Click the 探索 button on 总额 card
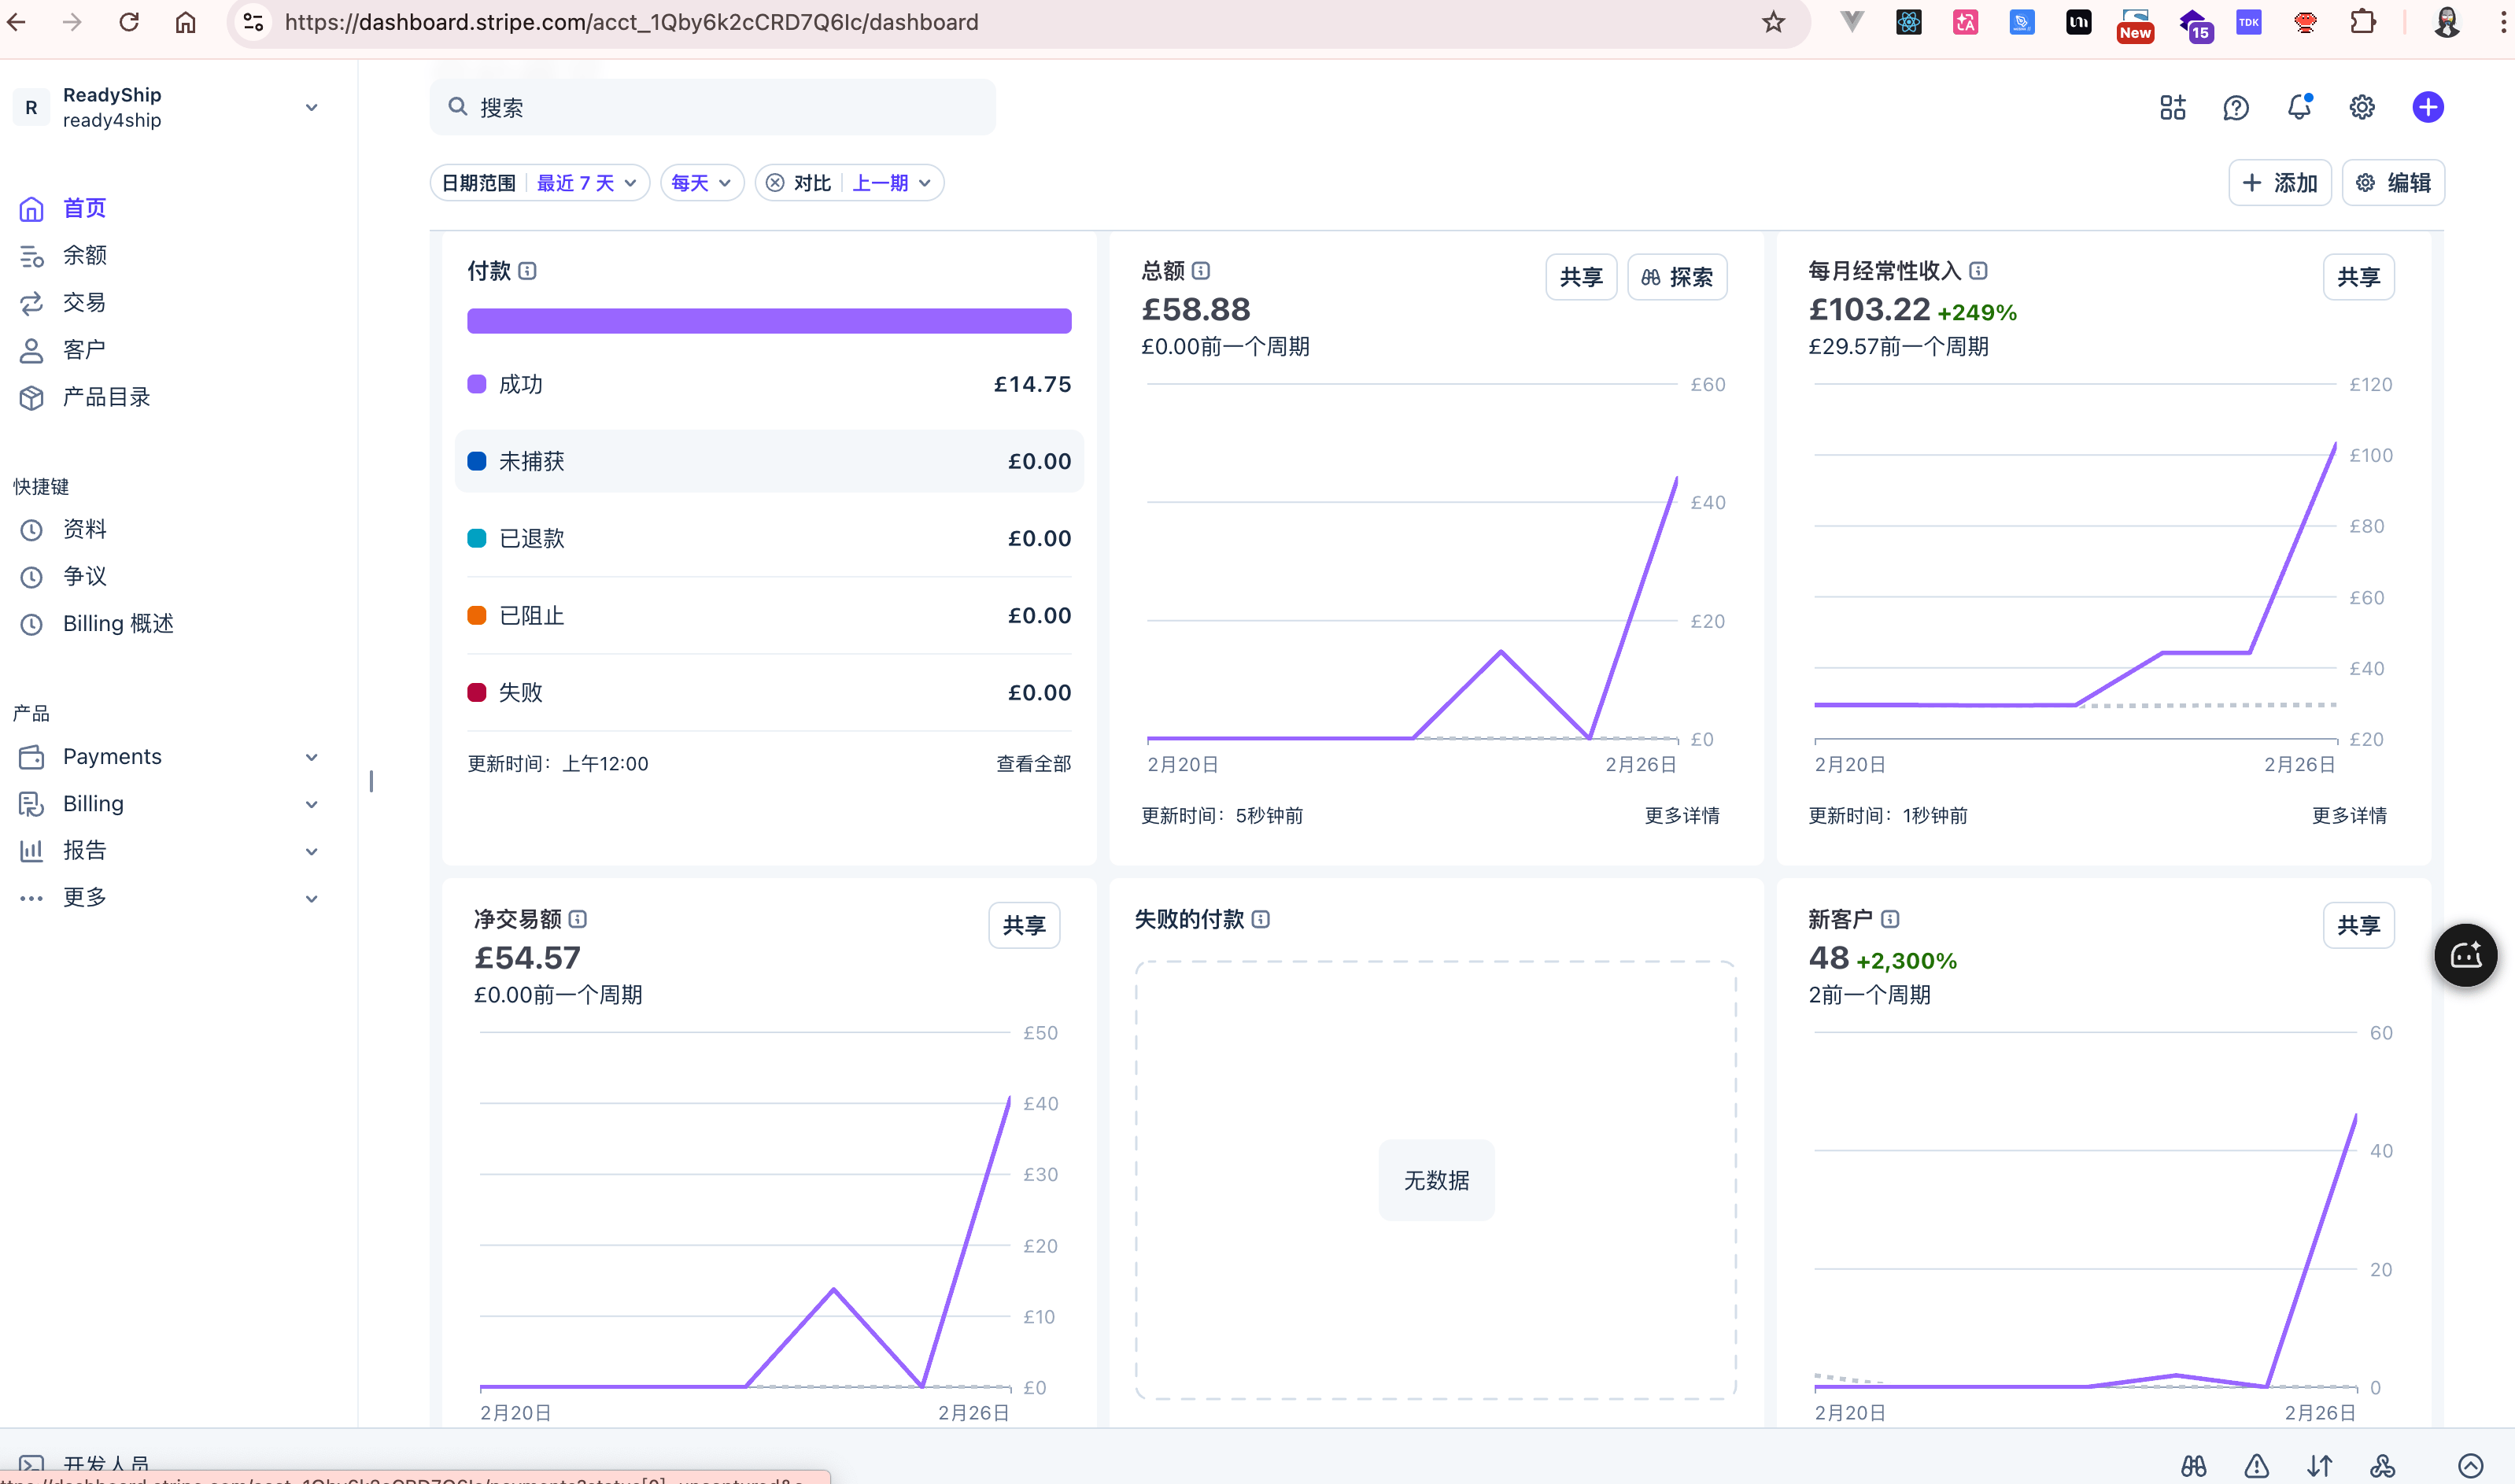The width and height of the screenshot is (2515, 1484). point(1677,277)
